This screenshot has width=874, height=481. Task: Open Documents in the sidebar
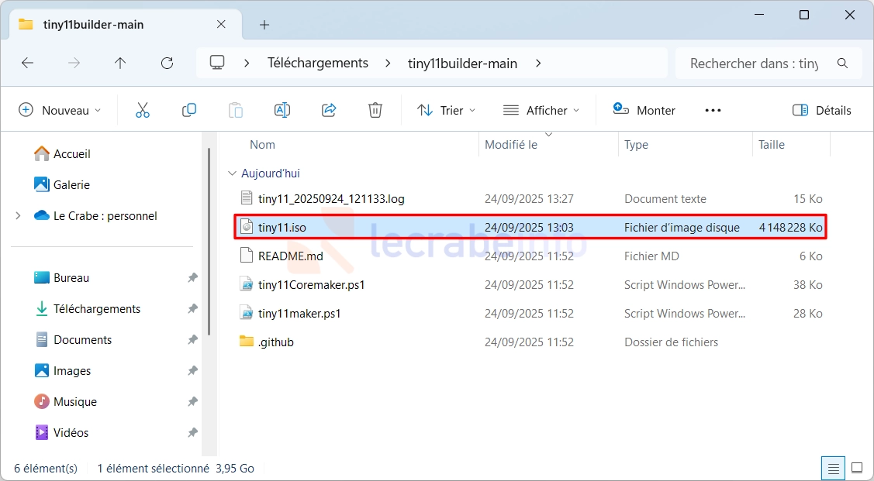tap(73, 339)
